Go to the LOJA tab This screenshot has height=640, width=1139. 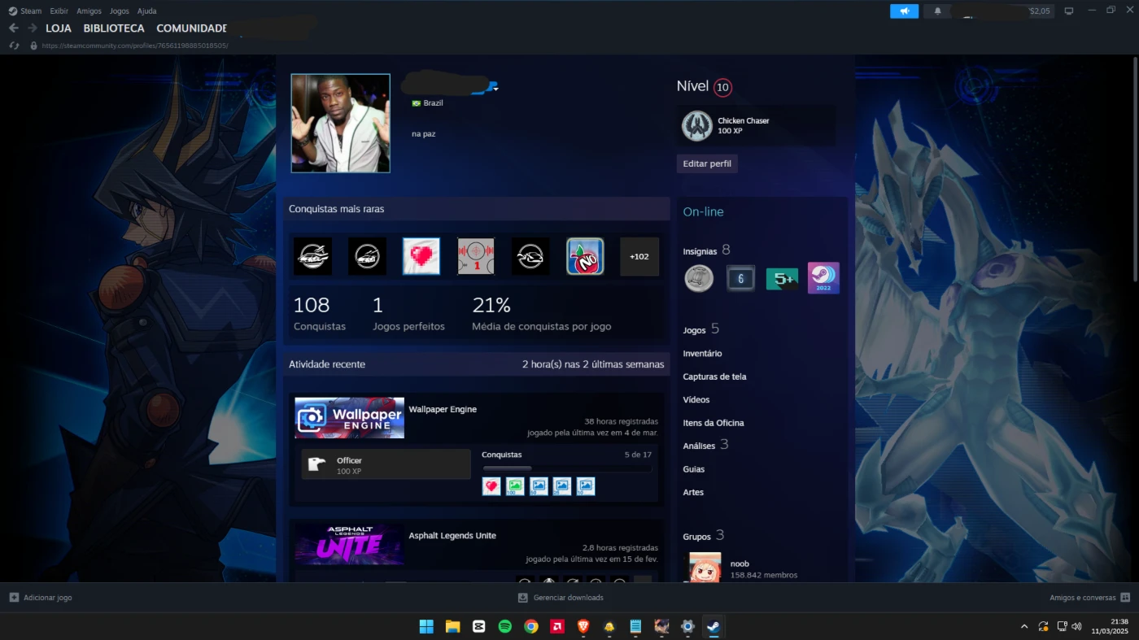[x=59, y=28]
